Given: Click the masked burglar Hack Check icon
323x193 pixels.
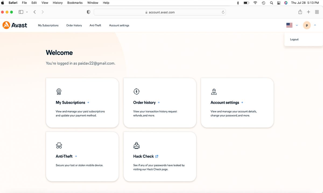Looking at the screenshot, I should (136, 145).
